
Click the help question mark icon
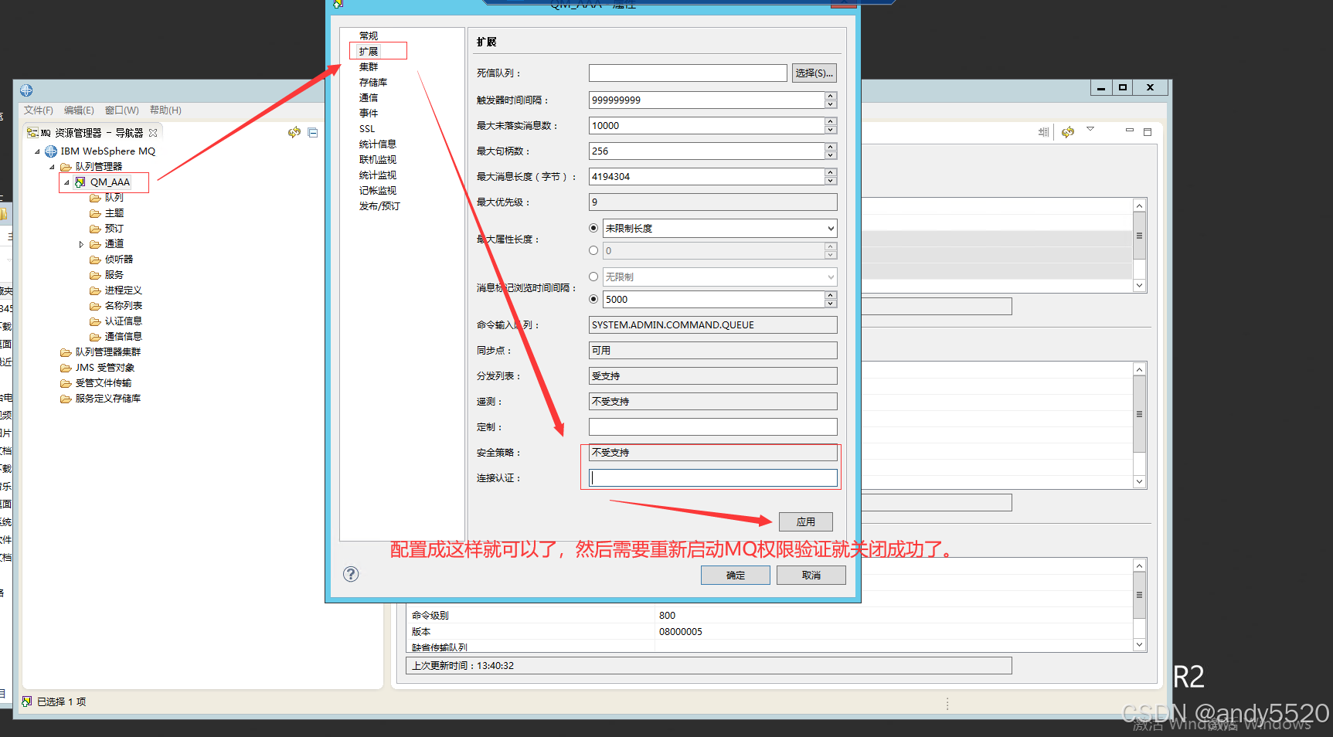[x=351, y=574]
